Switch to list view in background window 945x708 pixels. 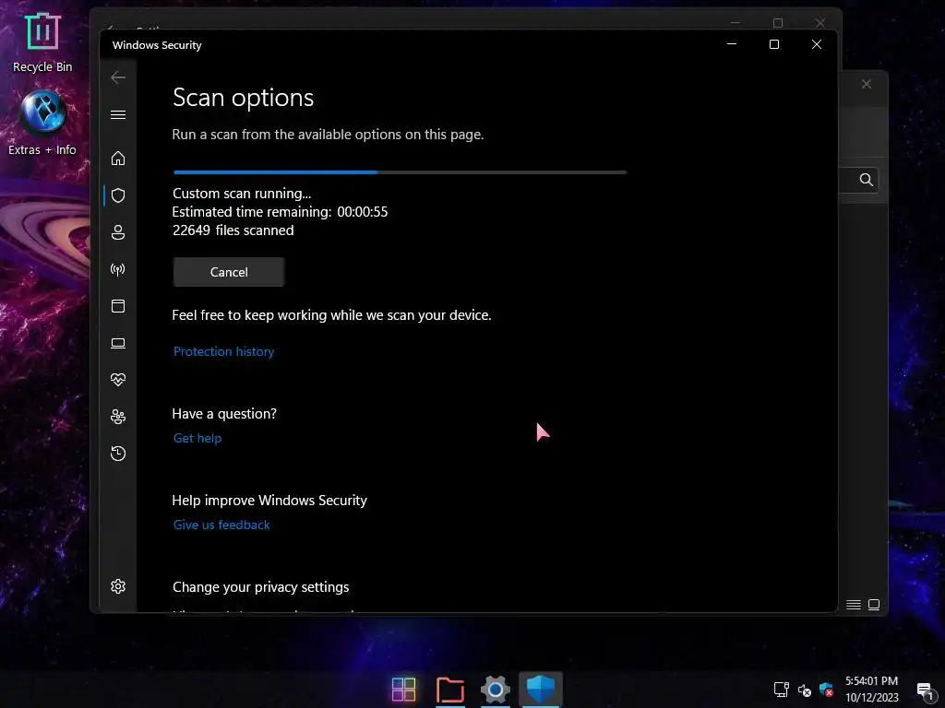[854, 605]
